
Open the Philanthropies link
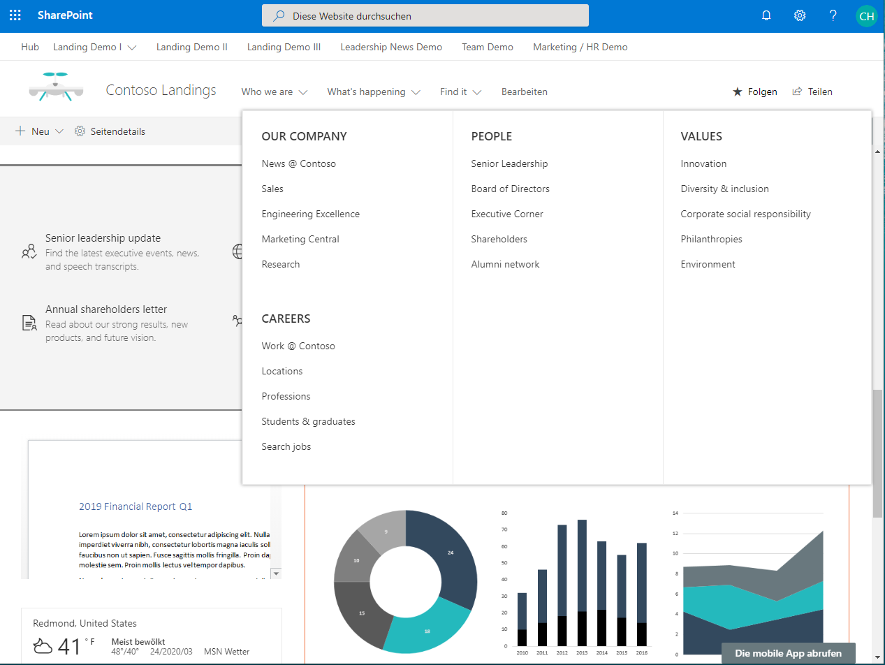pos(712,239)
